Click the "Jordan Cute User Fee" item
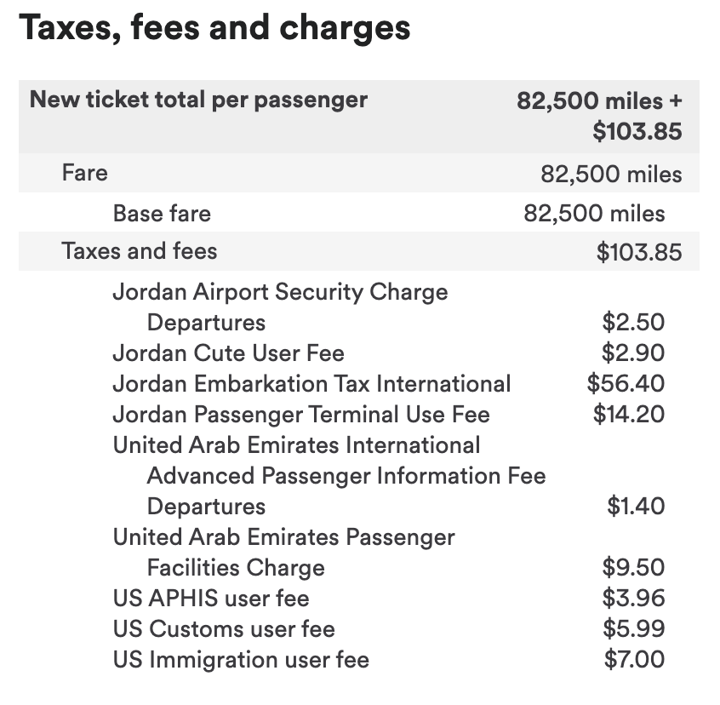Image resolution: width=720 pixels, height=705 pixels. (228, 352)
